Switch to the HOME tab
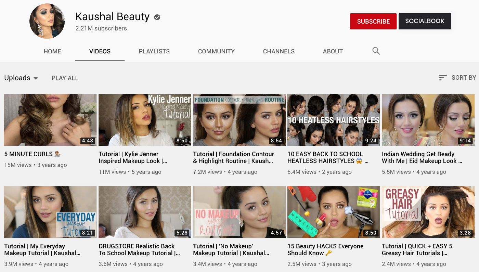This screenshot has width=479, height=272. click(52, 51)
